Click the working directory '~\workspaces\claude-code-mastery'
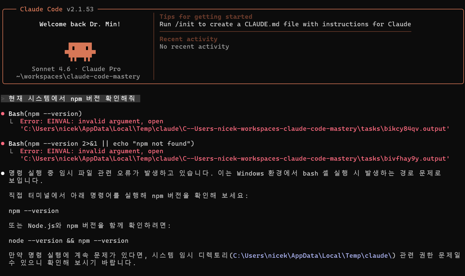465x276 pixels. pos(78,76)
